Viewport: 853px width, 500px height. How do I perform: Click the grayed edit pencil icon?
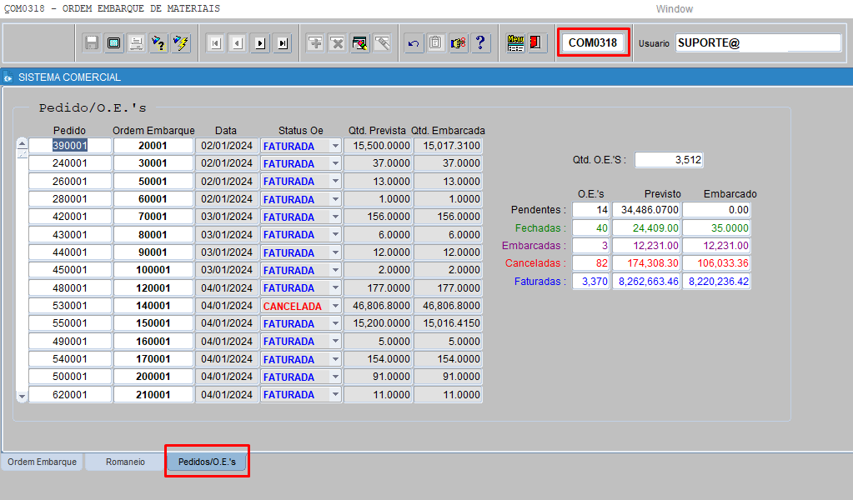(x=383, y=43)
